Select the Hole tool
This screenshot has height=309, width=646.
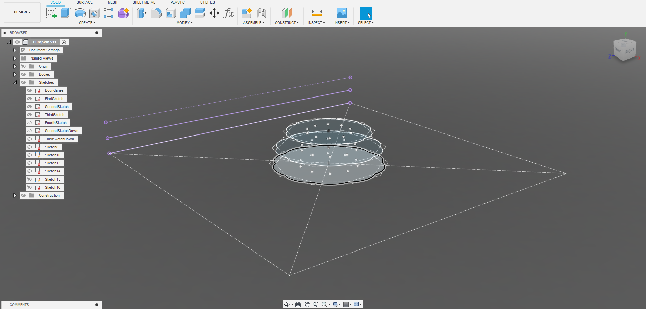[95, 13]
